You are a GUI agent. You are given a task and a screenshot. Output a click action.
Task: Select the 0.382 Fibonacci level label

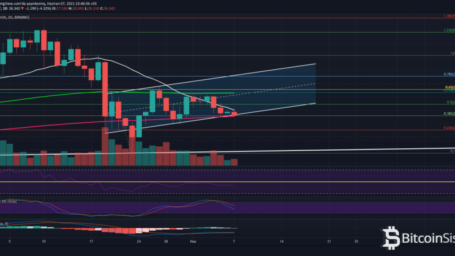449,113
